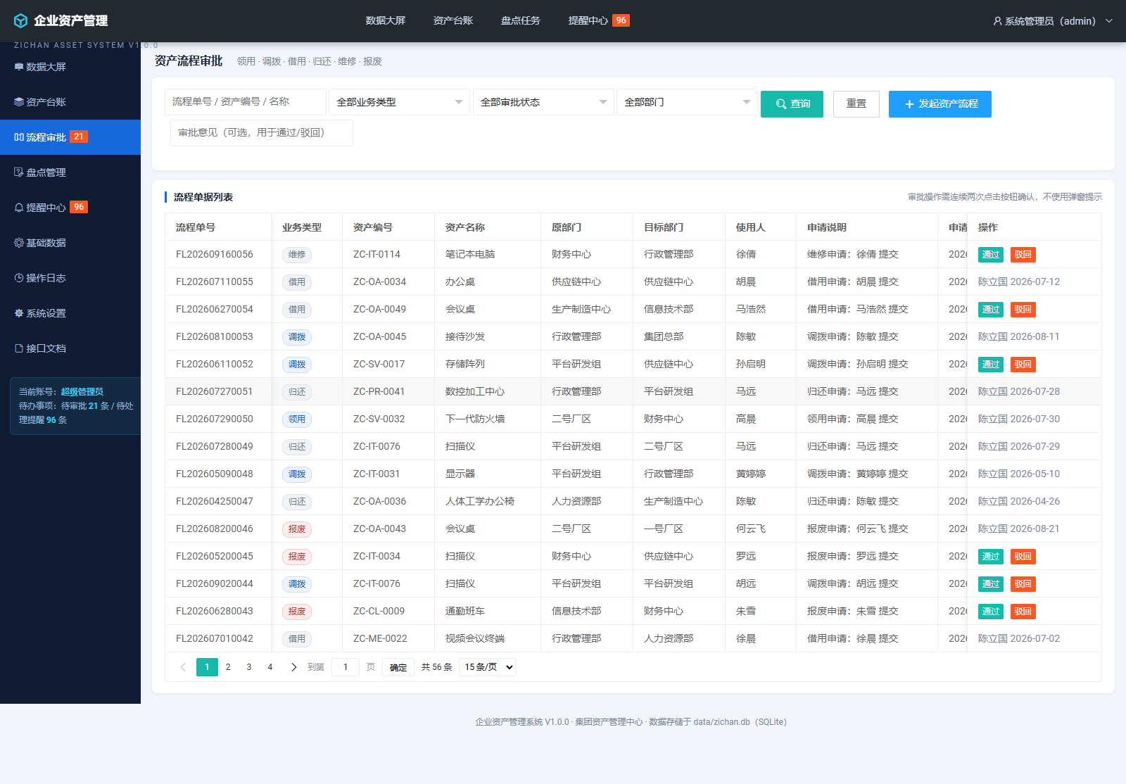Approve request FL202606110052 with 通过

[x=991, y=365]
